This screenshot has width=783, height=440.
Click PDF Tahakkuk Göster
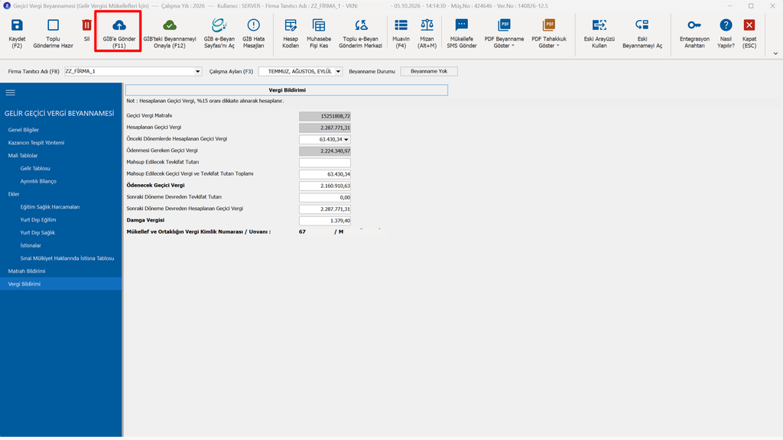(x=549, y=33)
